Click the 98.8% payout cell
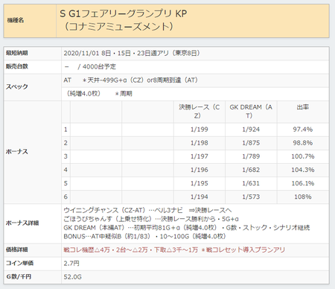The height and width of the screenshot is (289, 335). (303, 143)
